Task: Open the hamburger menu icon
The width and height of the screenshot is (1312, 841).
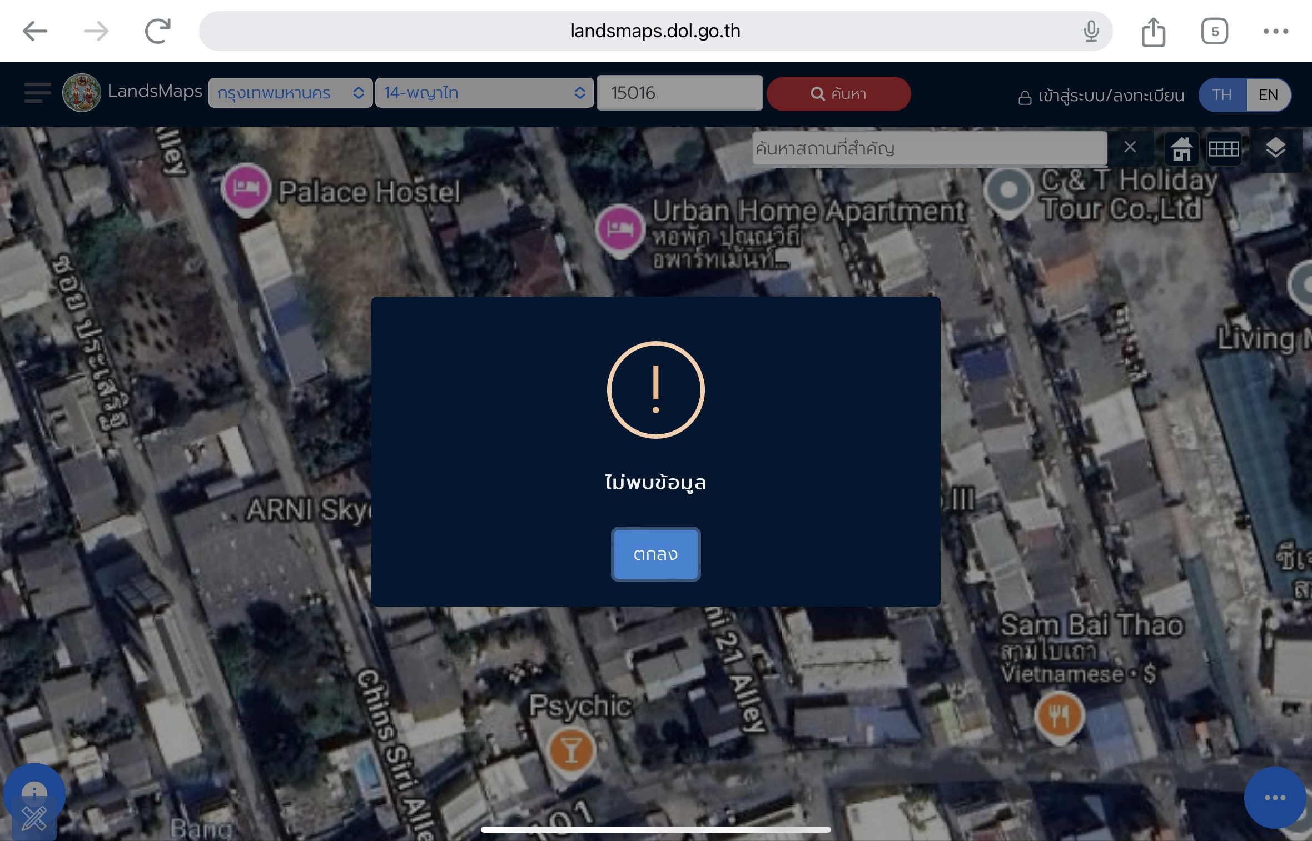Action: tap(37, 93)
